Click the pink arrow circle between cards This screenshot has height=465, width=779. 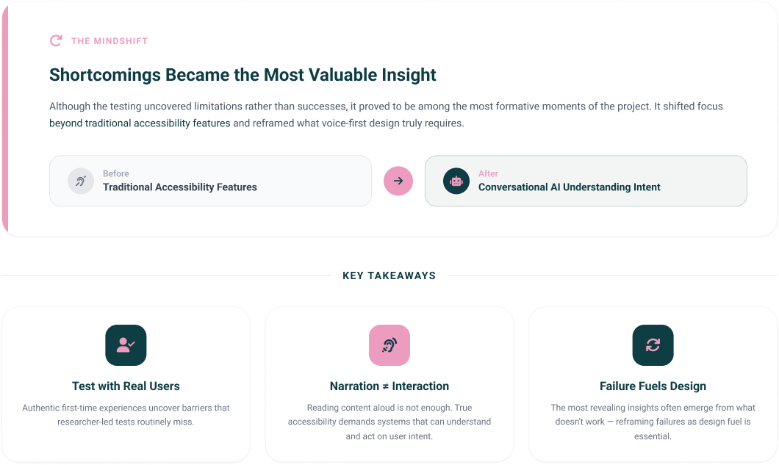pyautogui.click(x=398, y=181)
